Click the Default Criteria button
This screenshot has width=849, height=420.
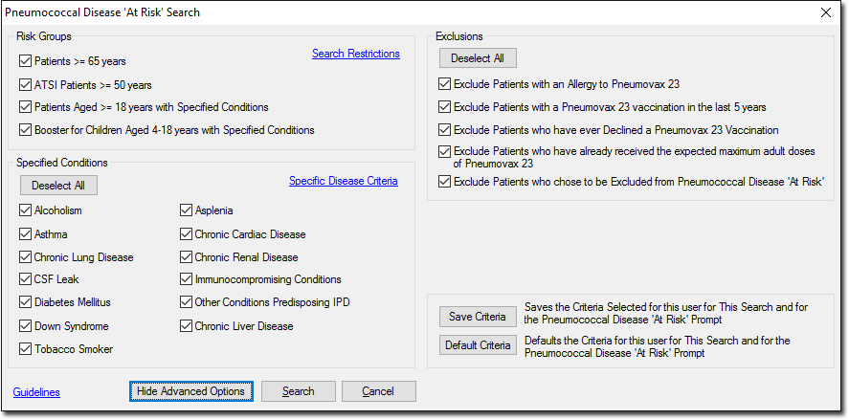(x=477, y=344)
